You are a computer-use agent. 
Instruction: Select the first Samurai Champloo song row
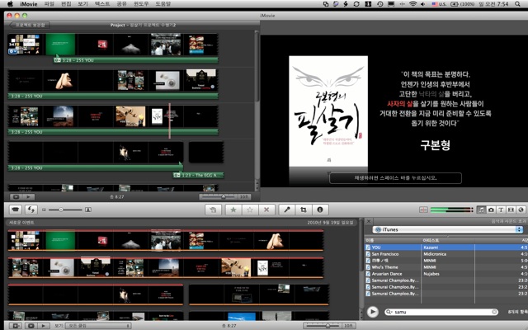tap(446, 280)
